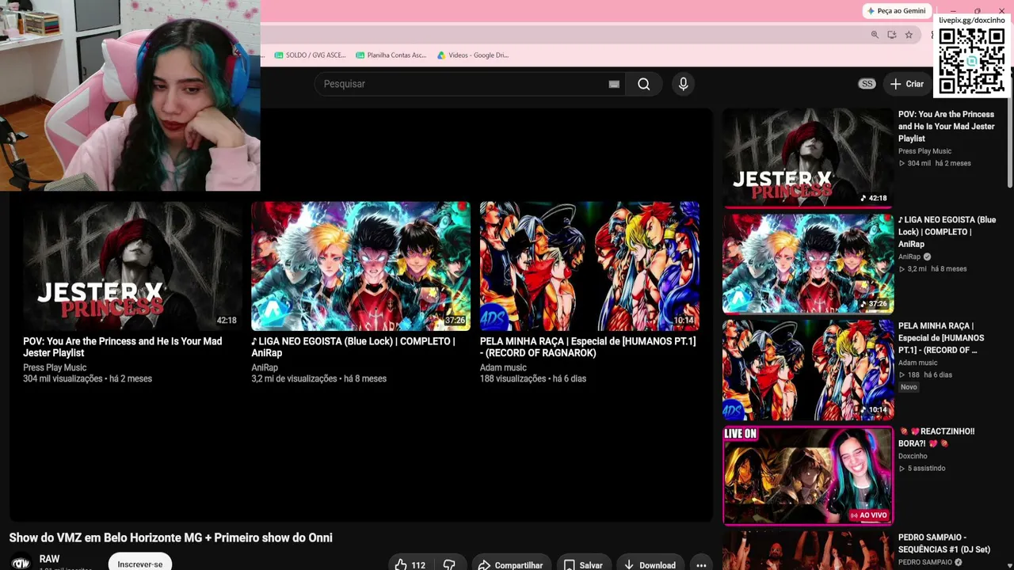Image resolution: width=1014 pixels, height=570 pixels.
Task: Open the Pela Minha Raça endscreen thumbnail
Action: (589, 266)
